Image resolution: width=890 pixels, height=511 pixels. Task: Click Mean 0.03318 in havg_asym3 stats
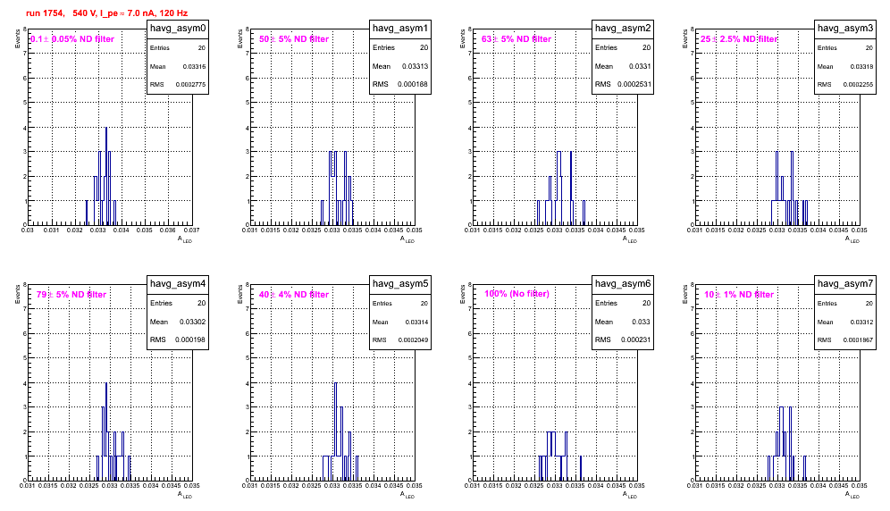845,66
